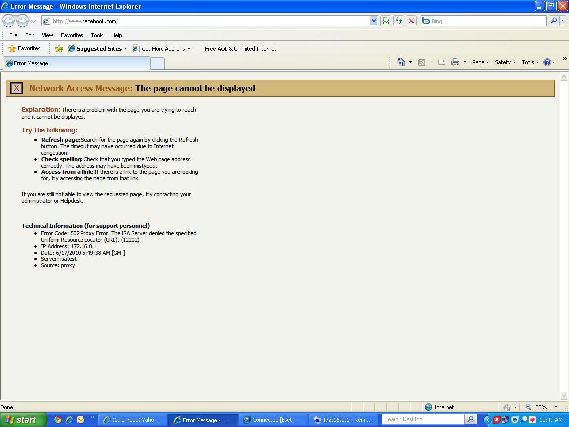
Task: Launch the orange Quick Launch icon
Action: (80, 420)
